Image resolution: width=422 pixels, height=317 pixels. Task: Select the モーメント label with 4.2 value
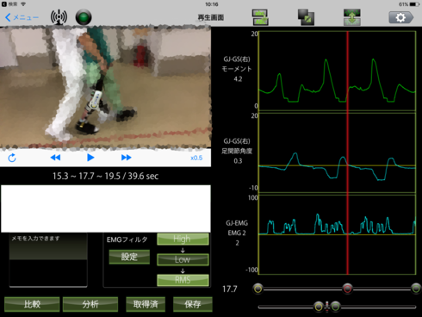(x=237, y=69)
